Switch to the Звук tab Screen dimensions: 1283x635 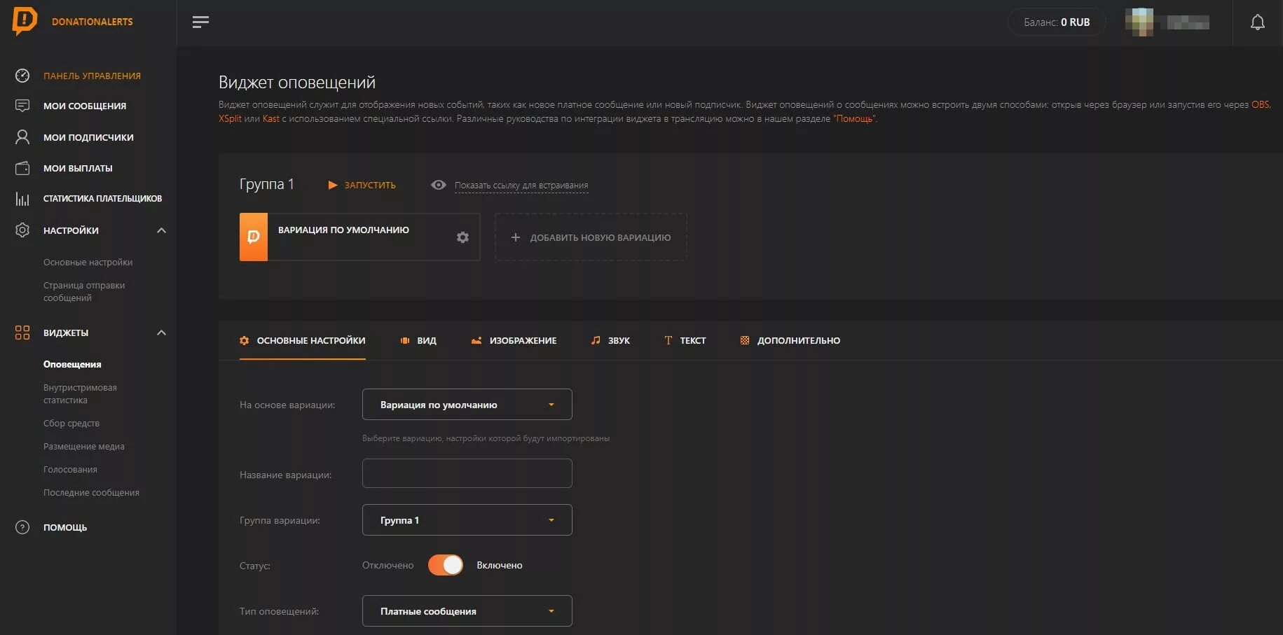point(610,340)
